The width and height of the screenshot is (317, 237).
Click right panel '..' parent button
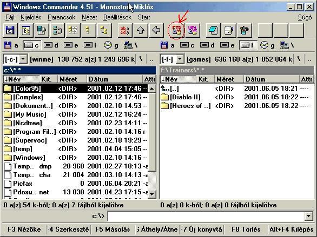pyautogui.click(x=309, y=59)
